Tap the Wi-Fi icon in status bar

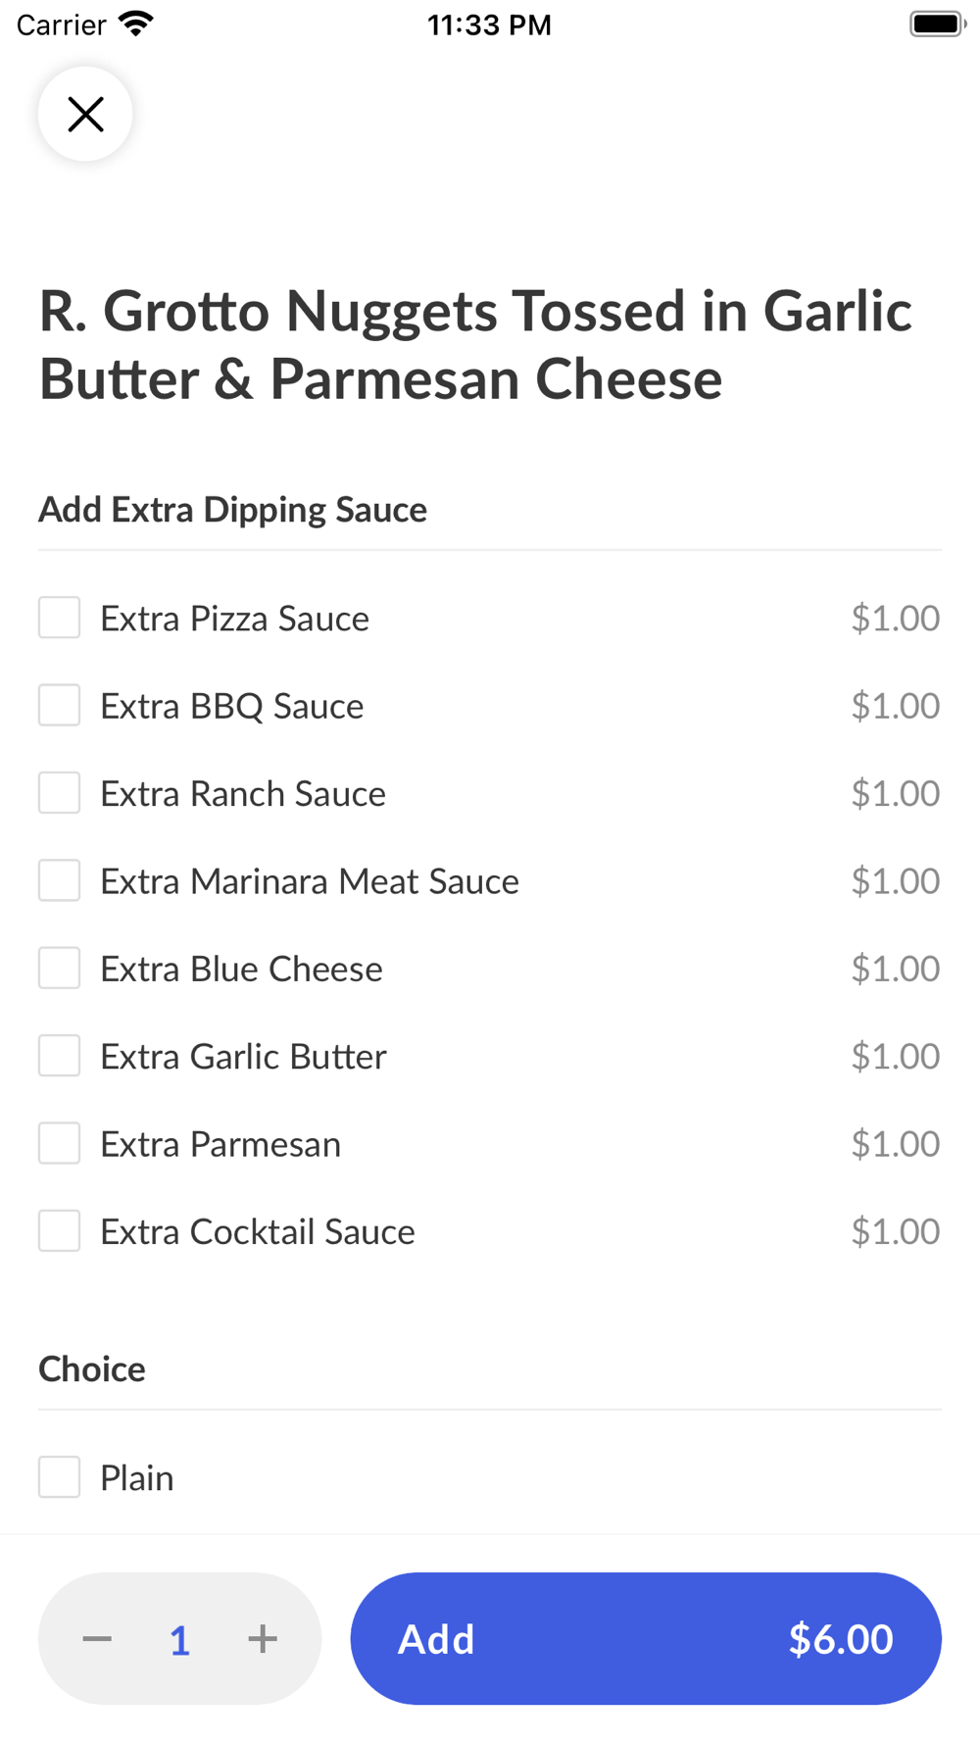pos(136,24)
